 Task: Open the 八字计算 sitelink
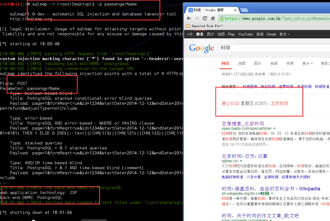point(254,177)
